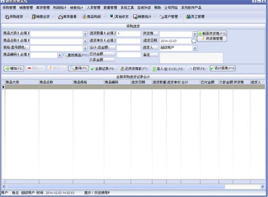268x197 pixels.
Task: Click the 欠款金额 button
Action: coord(102,60)
